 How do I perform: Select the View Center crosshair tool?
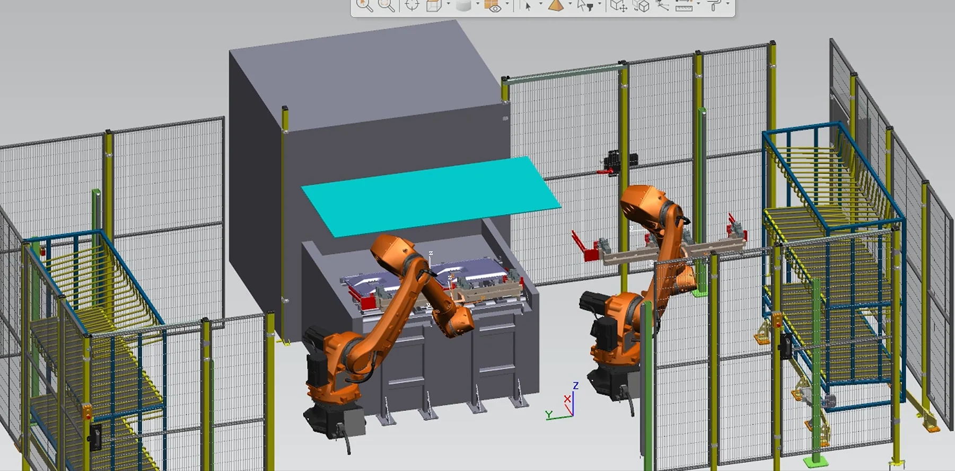(x=412, y=5)
